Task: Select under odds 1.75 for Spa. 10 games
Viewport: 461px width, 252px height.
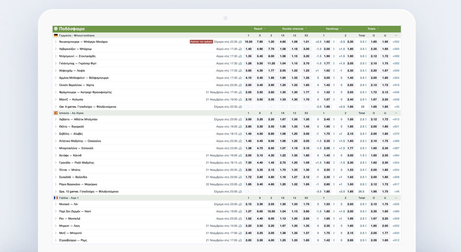Action: [x=385, y=192]
